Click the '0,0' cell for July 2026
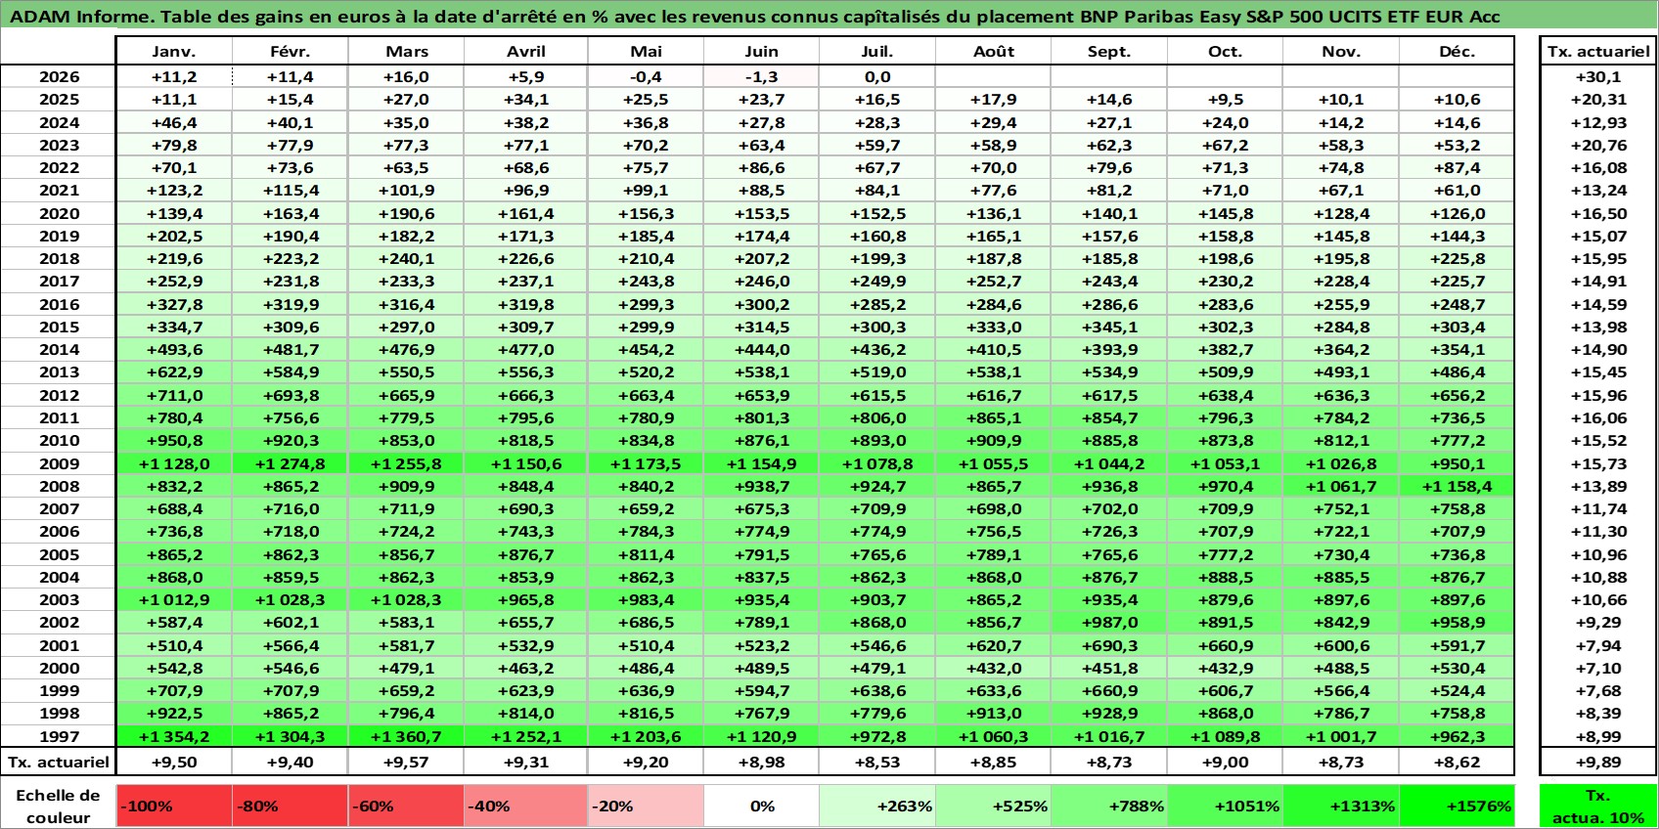The width and height of the screenshot is (1659, 829). (877, 76)
